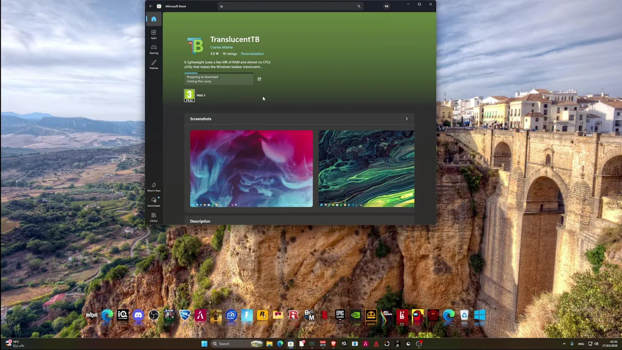Viewport: 622px width, 350px height.
Task: Click the TranslucentTB app logo
Action: [195, 45]
